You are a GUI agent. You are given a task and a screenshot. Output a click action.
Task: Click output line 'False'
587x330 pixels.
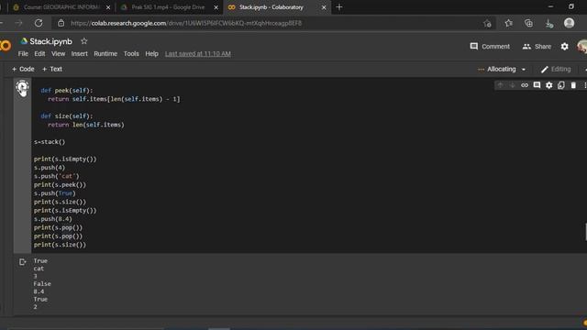pyautogui.click(x=42, y=284)
